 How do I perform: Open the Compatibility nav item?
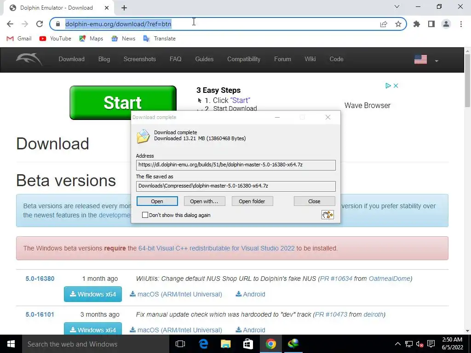pos(244,59)
